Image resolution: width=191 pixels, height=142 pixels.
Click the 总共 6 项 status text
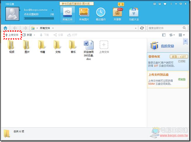pos(19,131)
